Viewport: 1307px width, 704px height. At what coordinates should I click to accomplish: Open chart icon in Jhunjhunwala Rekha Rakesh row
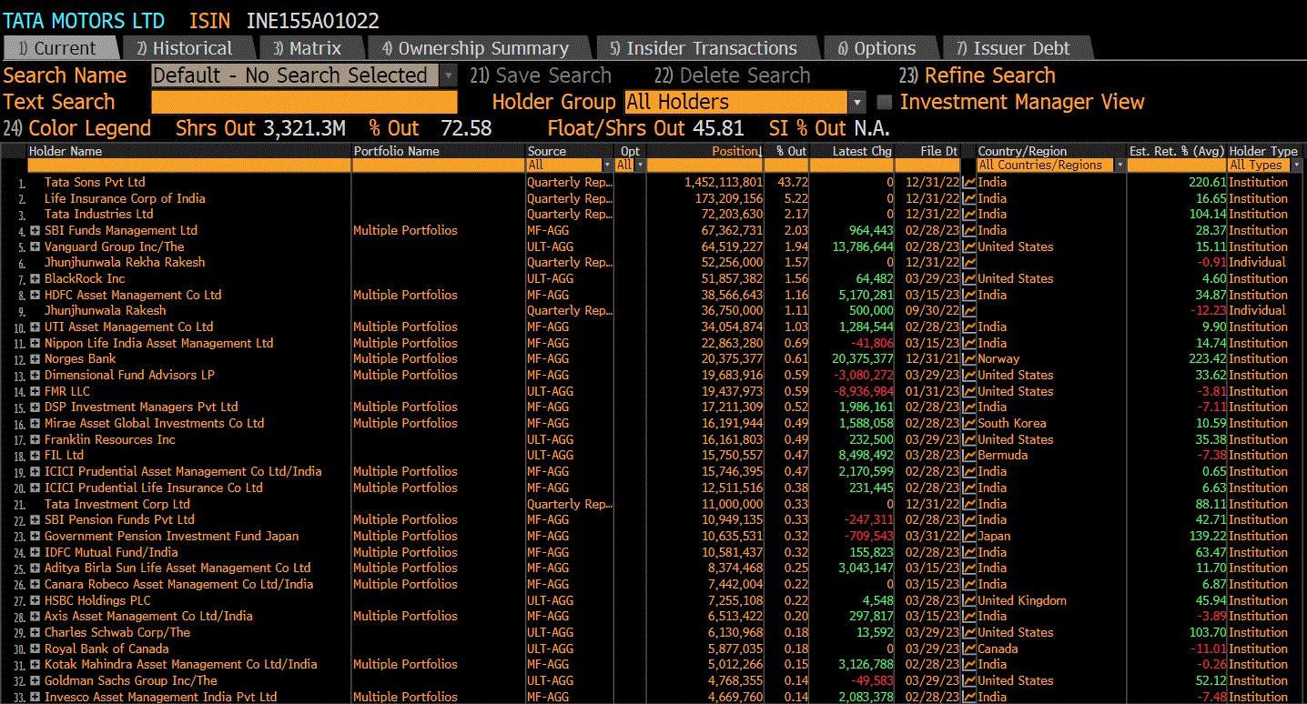969,263
